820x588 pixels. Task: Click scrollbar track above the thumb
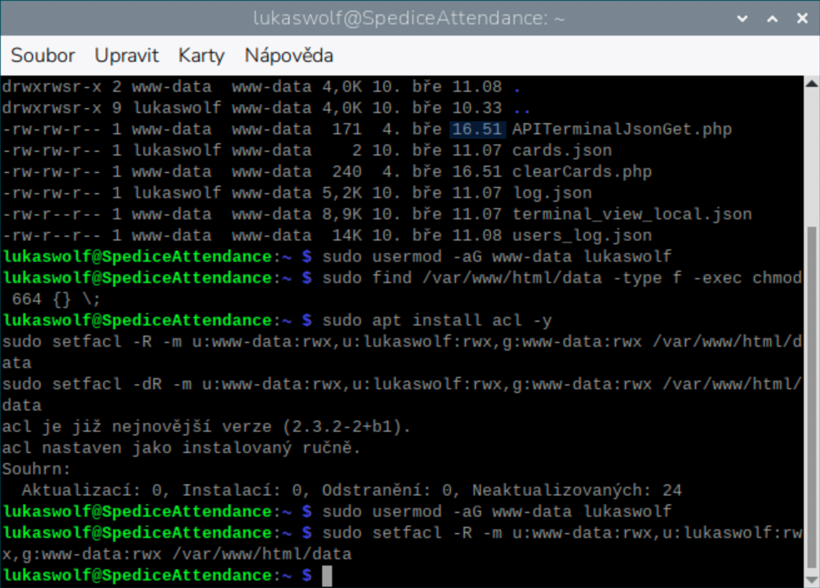tap(811, 156)
